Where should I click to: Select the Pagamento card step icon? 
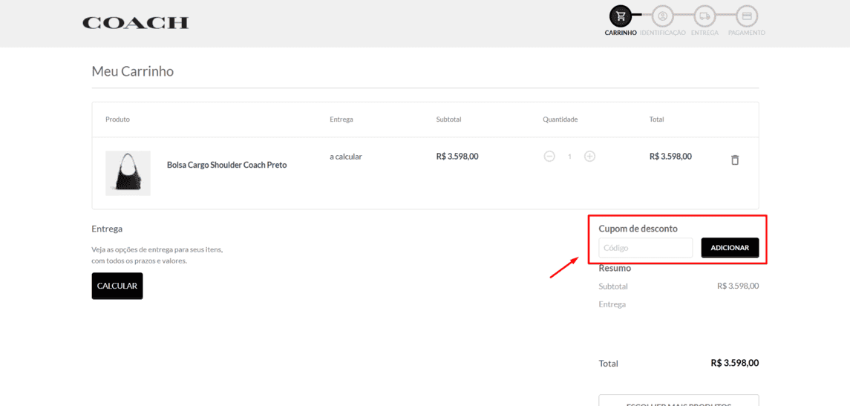pyautogui.click(x=747, y=16)
